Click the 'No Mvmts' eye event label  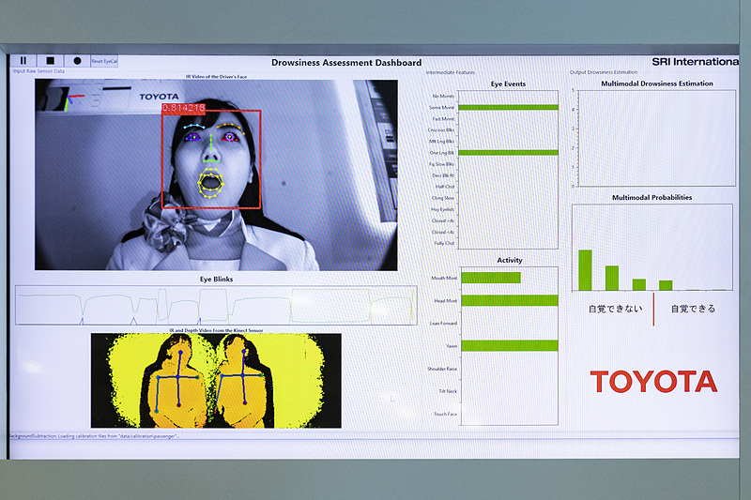[443, 97]
